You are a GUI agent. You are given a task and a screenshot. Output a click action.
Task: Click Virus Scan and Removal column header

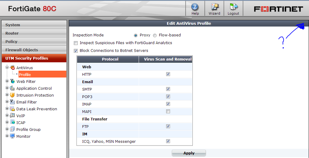(166, 59)
